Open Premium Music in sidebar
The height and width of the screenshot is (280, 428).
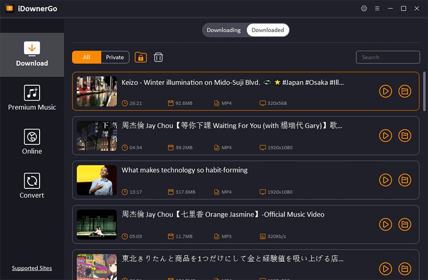click(x=32, y=98)
